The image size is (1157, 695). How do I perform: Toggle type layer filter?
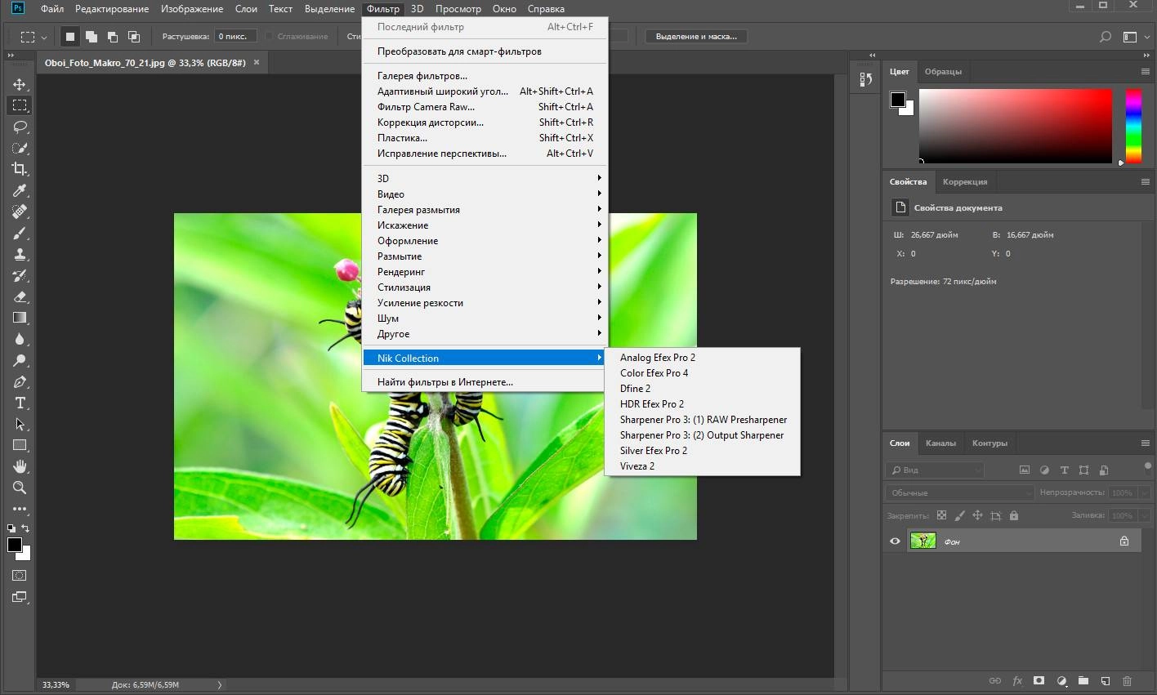[x=1064, y=470]
